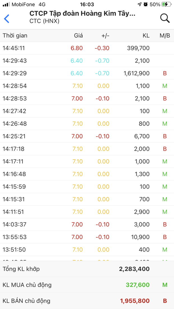Sort by Thời gian column header
This screenshot has height=309, width=174.
pyautogui.click(x=15, y=36)
